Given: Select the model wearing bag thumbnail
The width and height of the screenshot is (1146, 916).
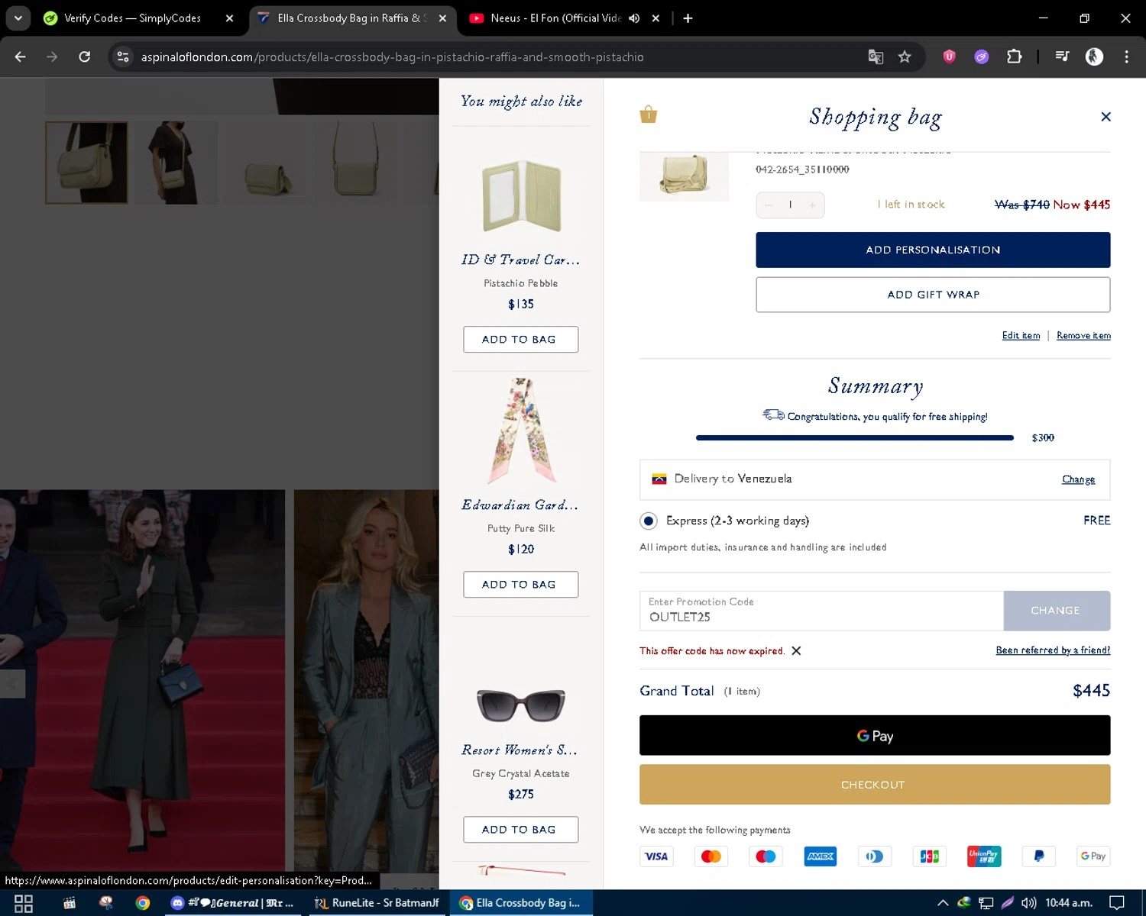Looking at the screenshot, I should click(176, 163).
